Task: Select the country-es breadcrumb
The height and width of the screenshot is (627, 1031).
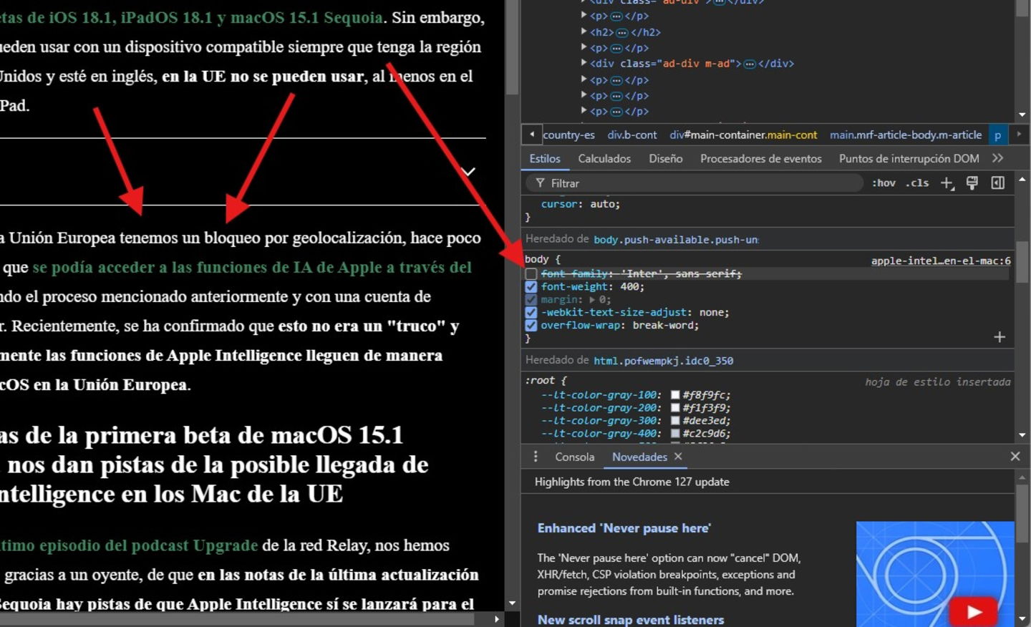Action: [x=568, y=135]
